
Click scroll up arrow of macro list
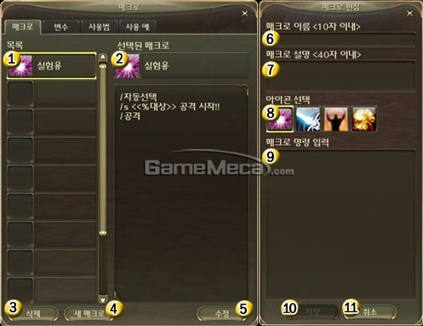tap(103, 57)
